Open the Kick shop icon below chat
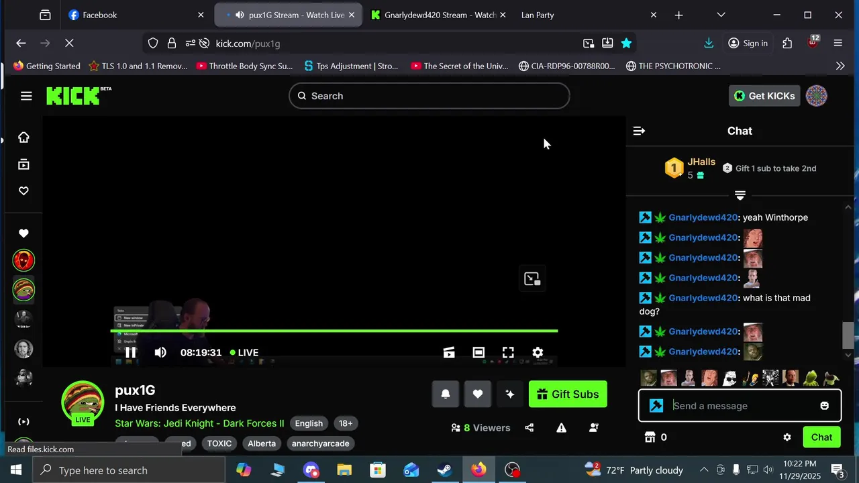859x483 pixels. [650, 437]
